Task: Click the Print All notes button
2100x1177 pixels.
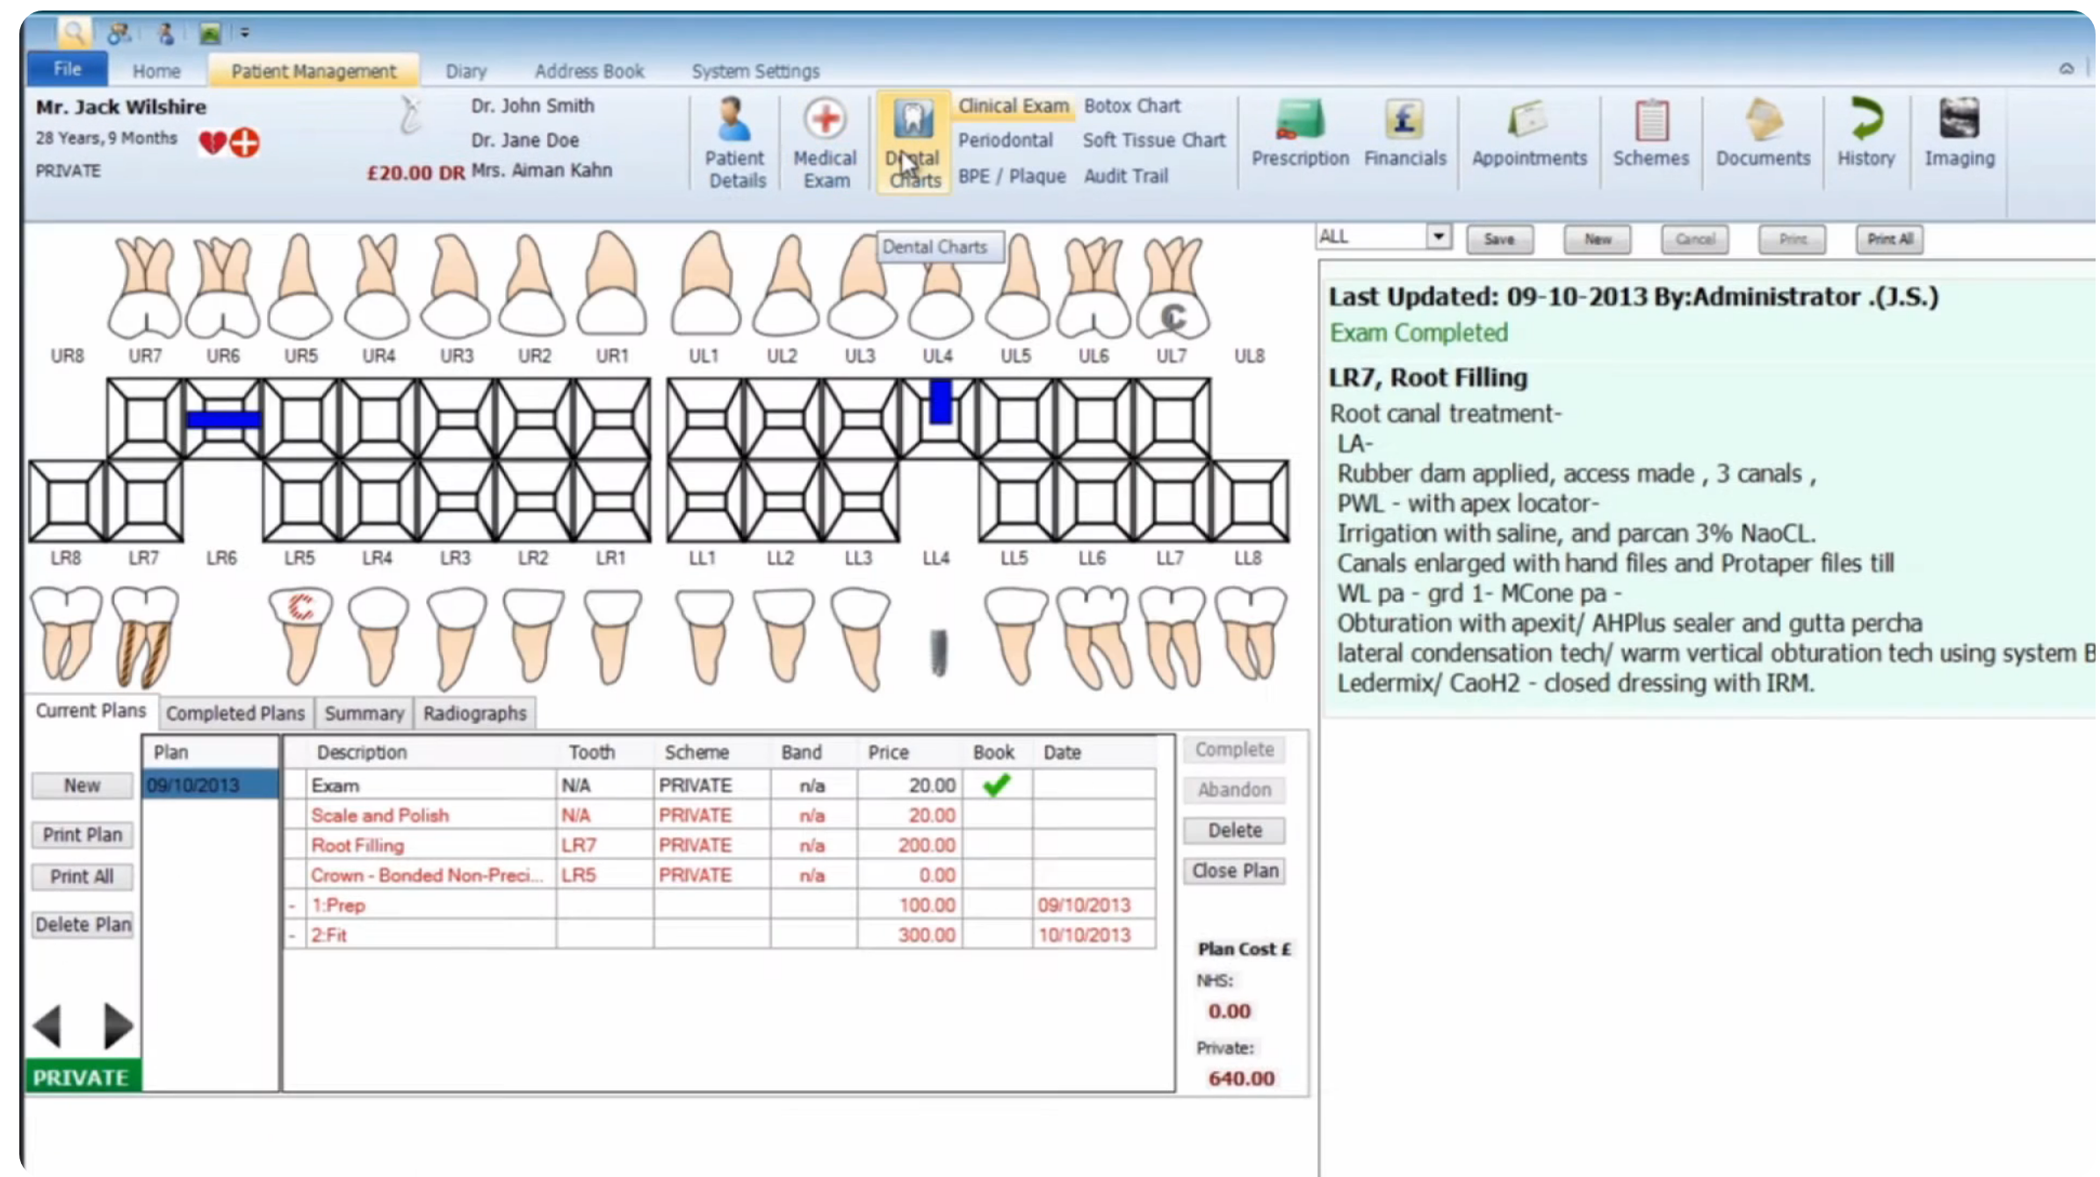Action: click(1889, 240)
